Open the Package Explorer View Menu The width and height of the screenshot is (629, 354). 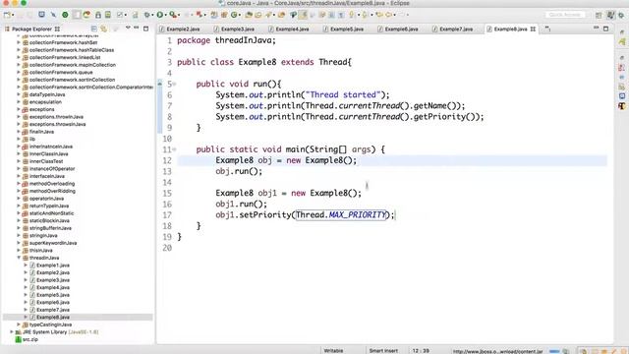pos(128,28)
